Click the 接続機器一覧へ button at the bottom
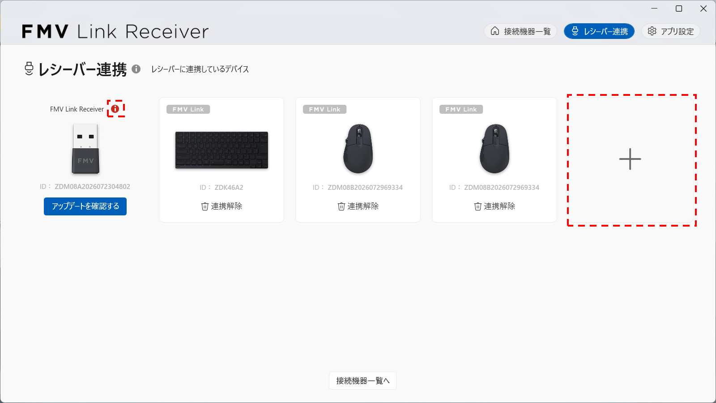This screenshot has width=716, height=403. tap(362, 381)
